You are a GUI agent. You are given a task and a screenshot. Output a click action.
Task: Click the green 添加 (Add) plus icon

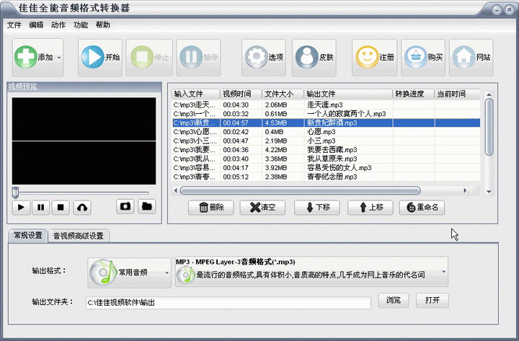[x=26, y=57]
